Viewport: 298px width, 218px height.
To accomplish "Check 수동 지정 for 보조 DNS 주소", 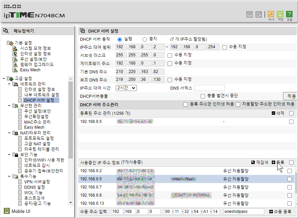I will (170, 80).
